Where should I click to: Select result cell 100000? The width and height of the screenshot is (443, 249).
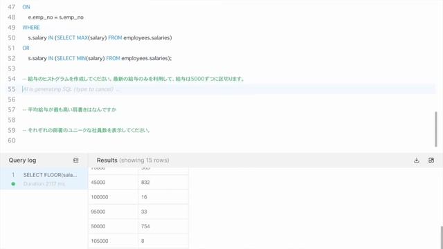point(113,197)
